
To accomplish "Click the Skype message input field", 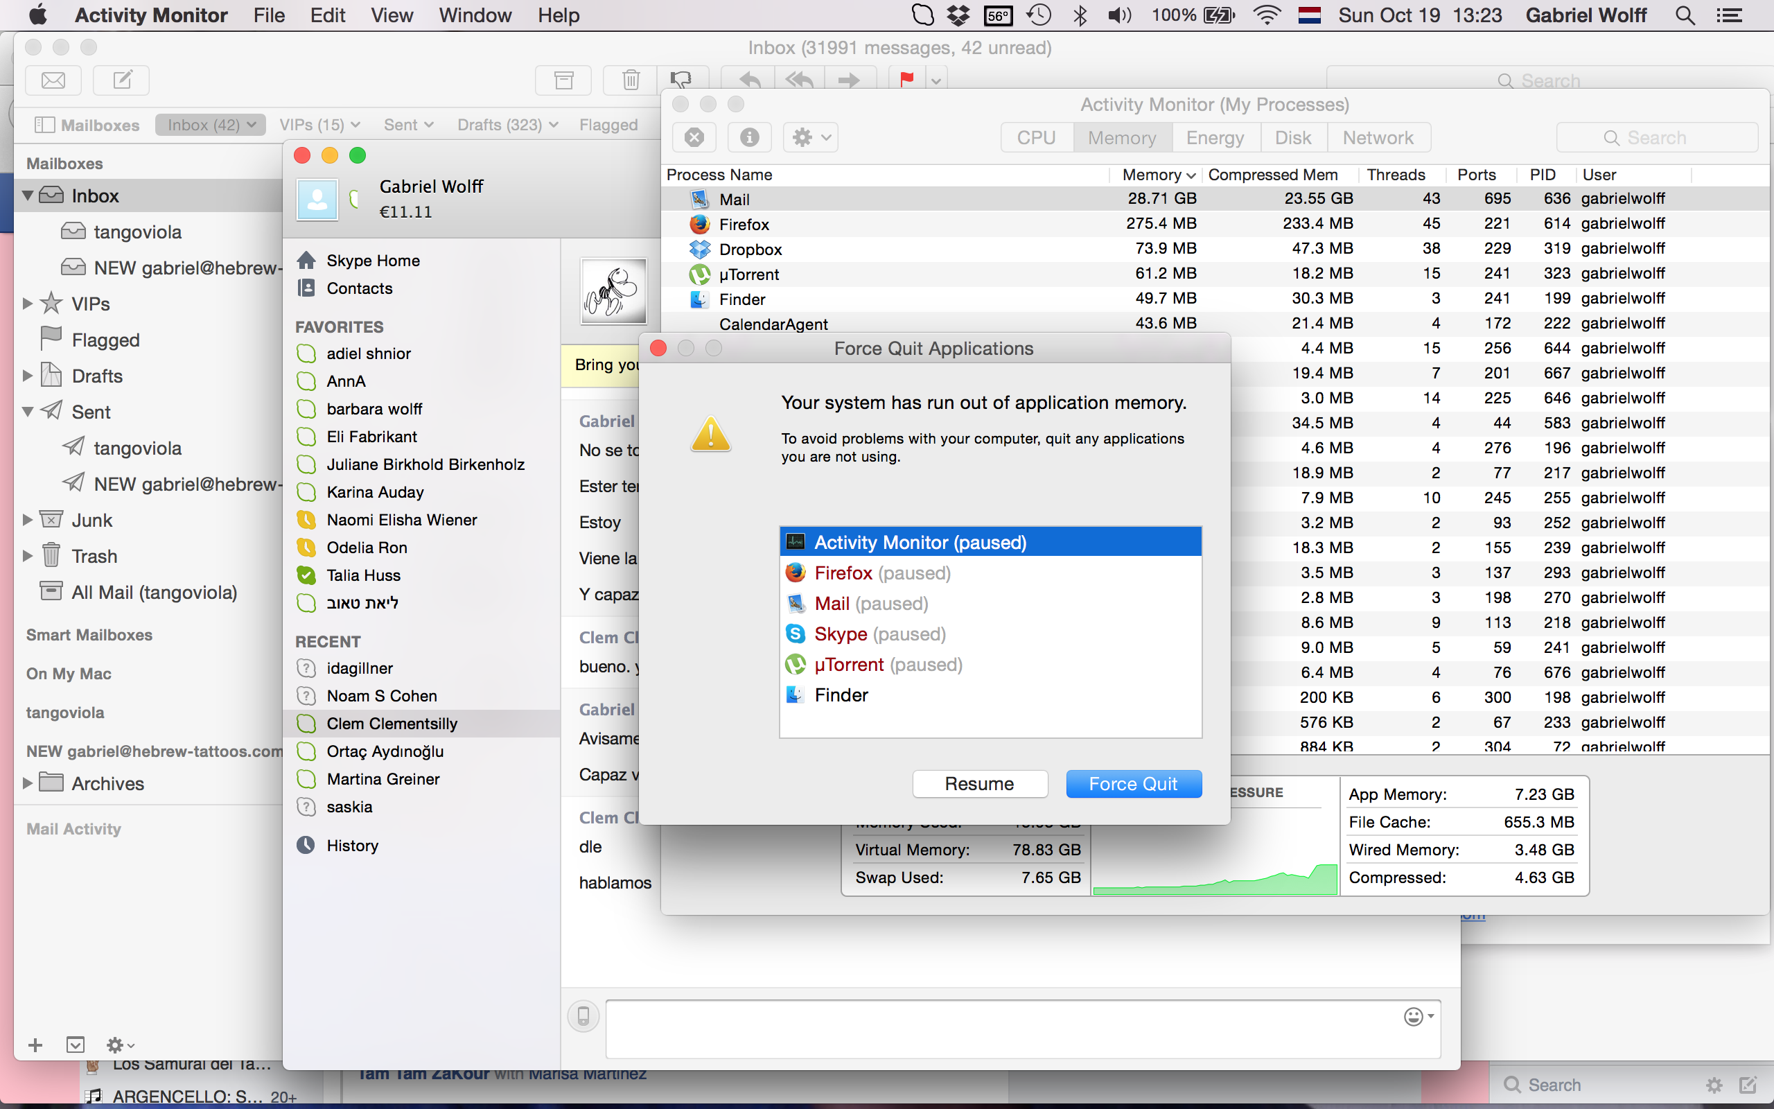I will click(1023, 1029).
